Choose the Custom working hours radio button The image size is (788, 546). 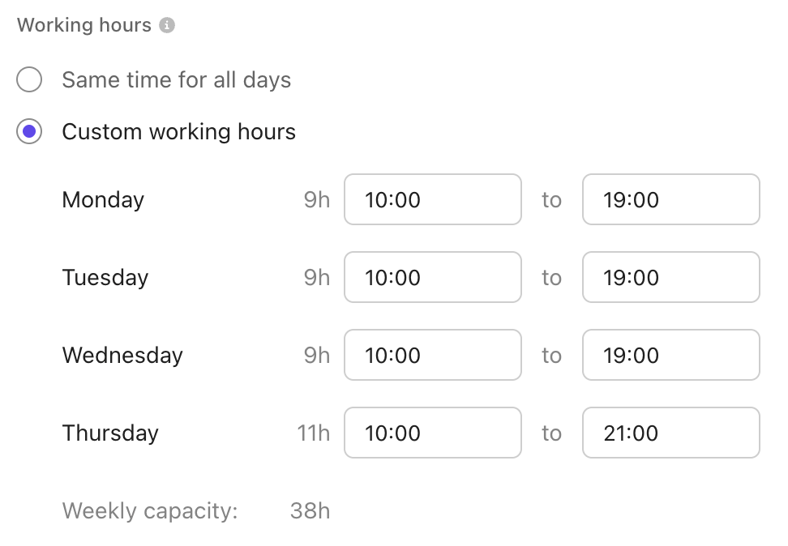pyautogui.click(x=29, y=132)
